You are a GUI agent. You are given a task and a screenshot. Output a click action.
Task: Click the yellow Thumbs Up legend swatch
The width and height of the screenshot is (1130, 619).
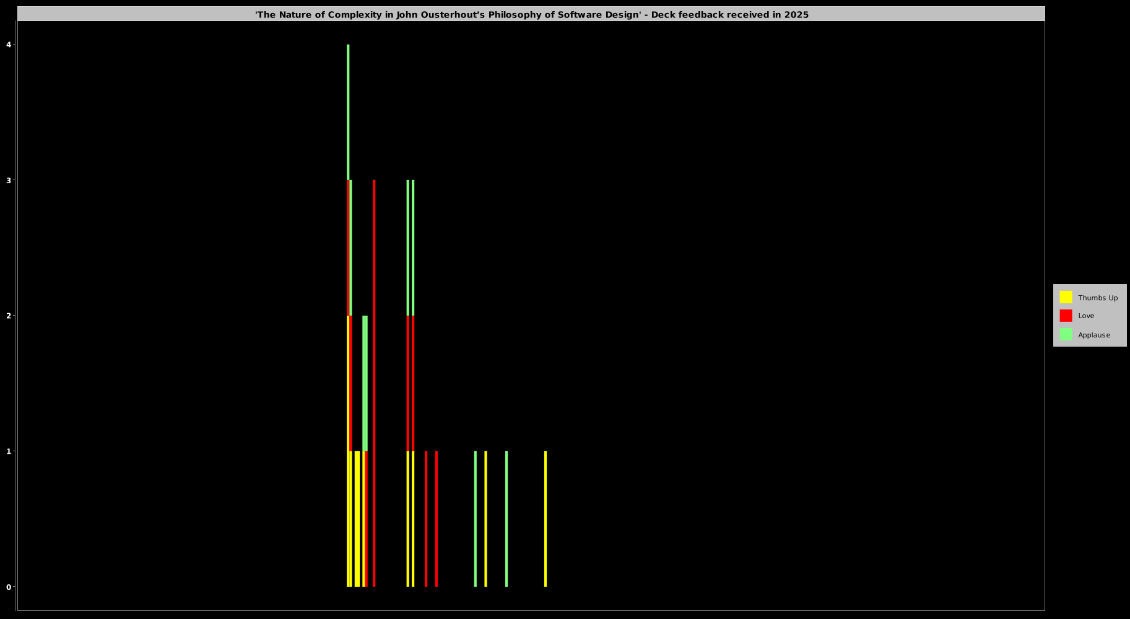point(1066,297)
